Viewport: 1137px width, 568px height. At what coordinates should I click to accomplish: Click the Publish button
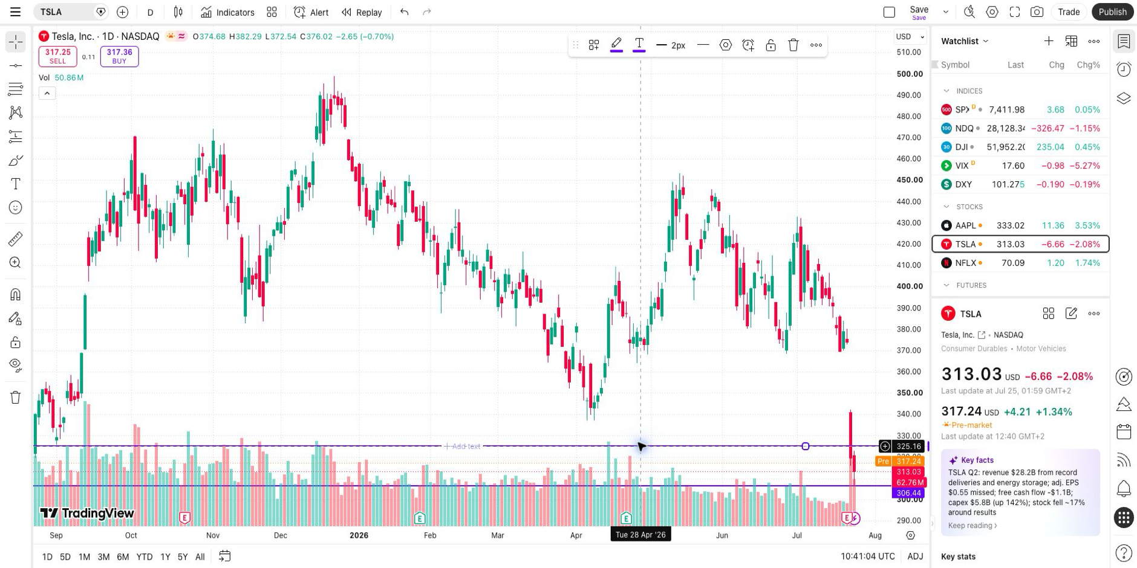tap(1112, 12)
